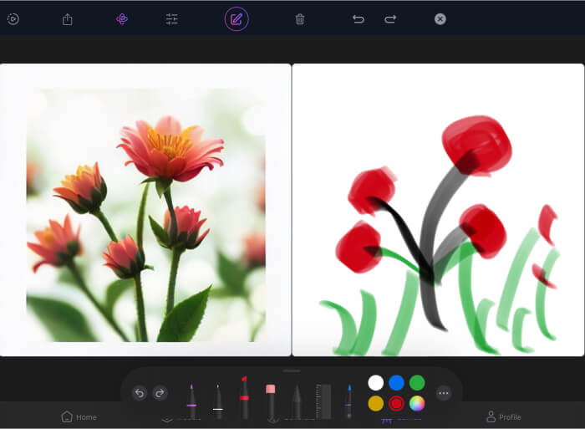Click the undo arrow in top toolbar
Screen dimensions: 585x429
pos(359,19)
